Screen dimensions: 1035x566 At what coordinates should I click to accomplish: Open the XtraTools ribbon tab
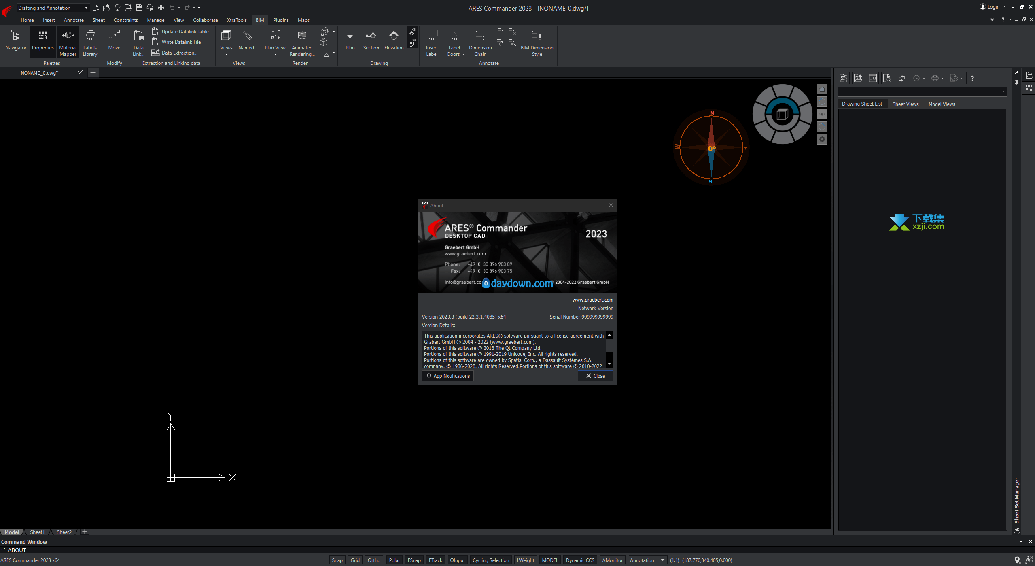click(236, 20)
